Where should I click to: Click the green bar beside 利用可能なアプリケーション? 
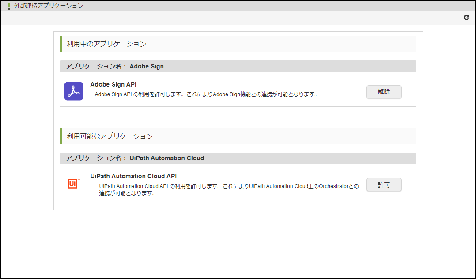(x=61, y=136)
